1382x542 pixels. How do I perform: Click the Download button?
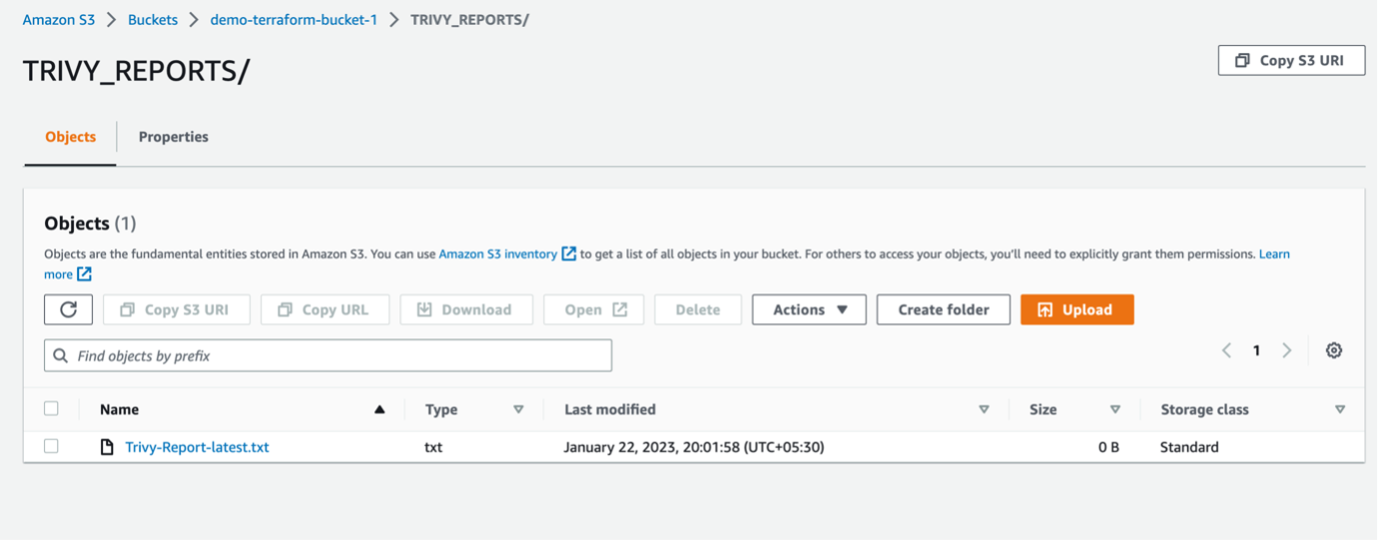coord(466,309)
